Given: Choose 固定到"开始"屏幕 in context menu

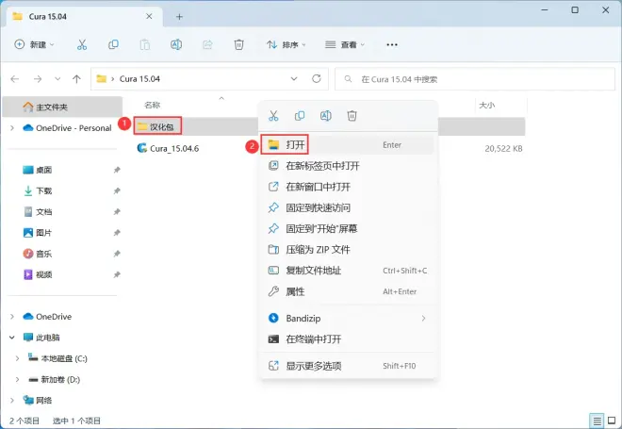Looking at the screenshot, I should (x=348, y=228).
